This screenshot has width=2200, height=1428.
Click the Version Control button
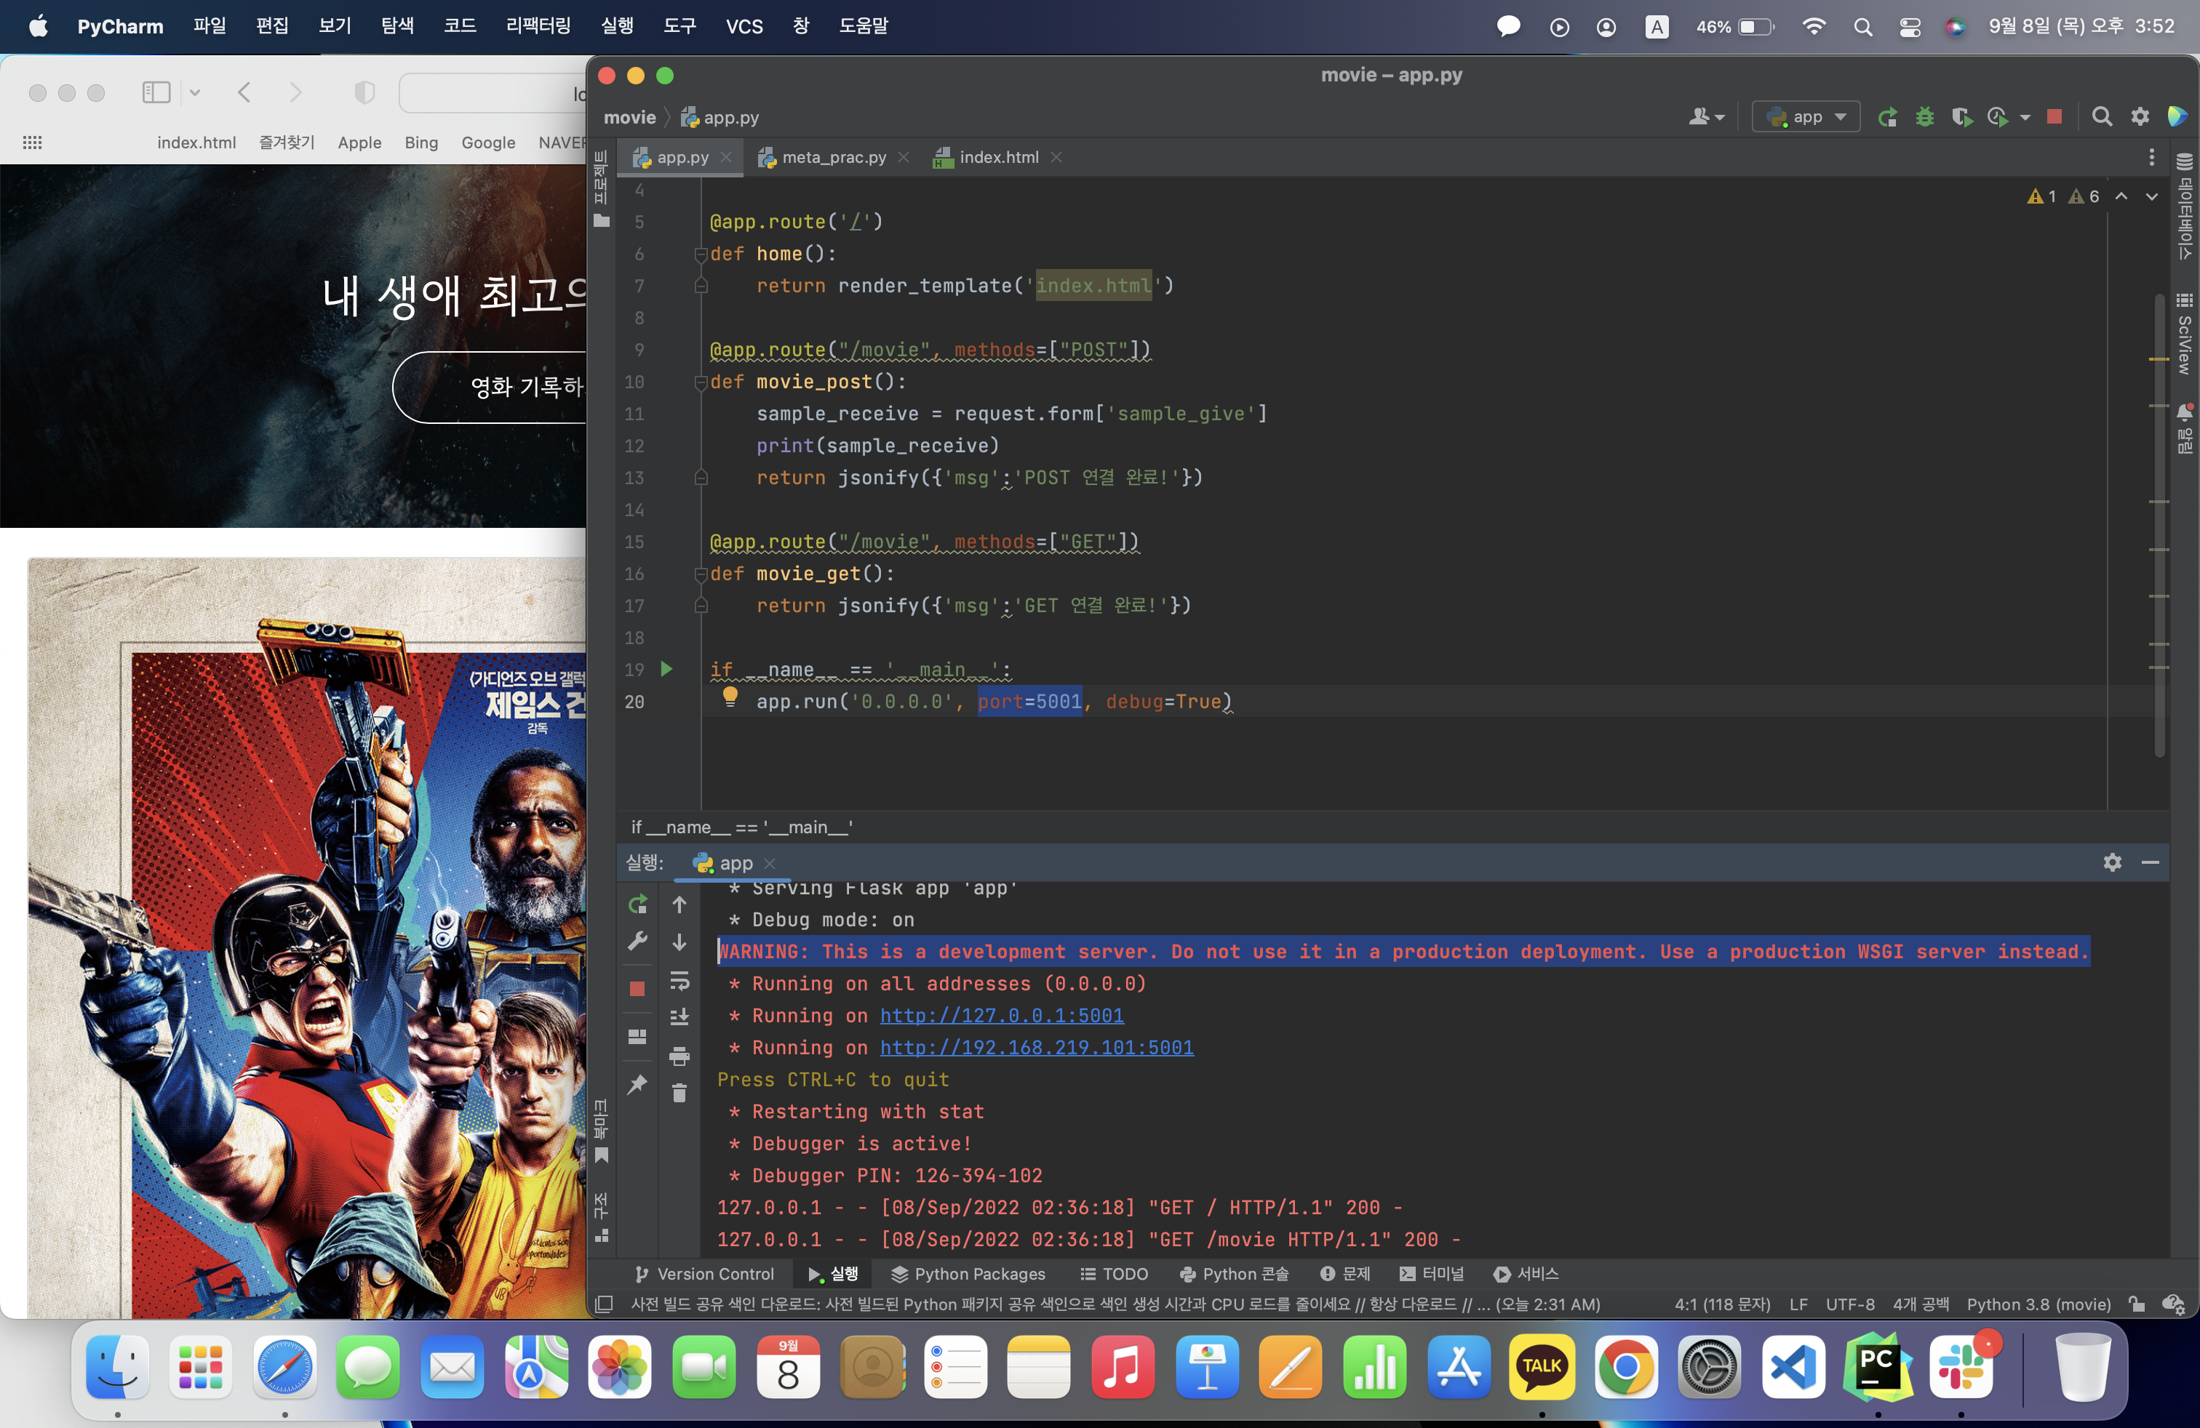(x=704, y=1274)
